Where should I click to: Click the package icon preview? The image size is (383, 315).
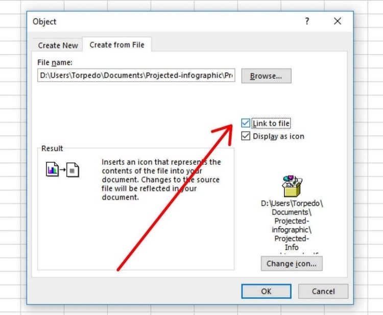click(x=292, y=186)
